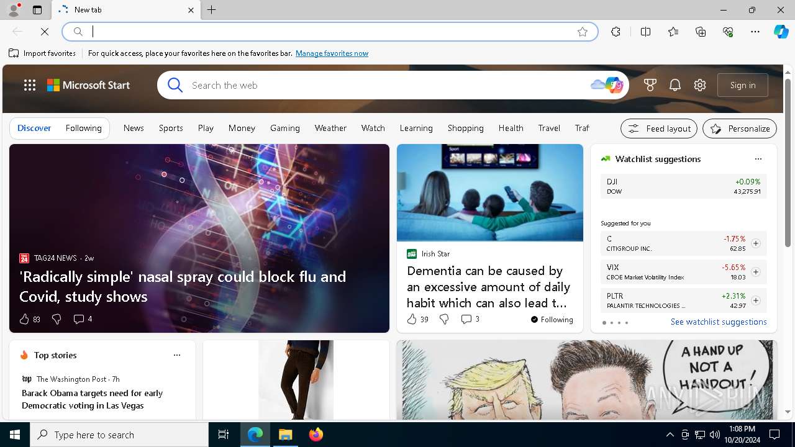Dislike the nasal spray article

coord(57,319)
